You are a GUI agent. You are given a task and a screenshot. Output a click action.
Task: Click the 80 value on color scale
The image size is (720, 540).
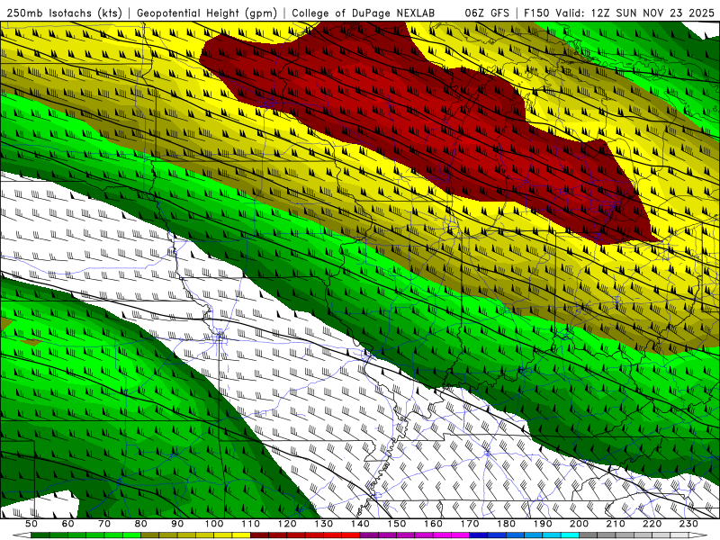(x=141, y=524)
